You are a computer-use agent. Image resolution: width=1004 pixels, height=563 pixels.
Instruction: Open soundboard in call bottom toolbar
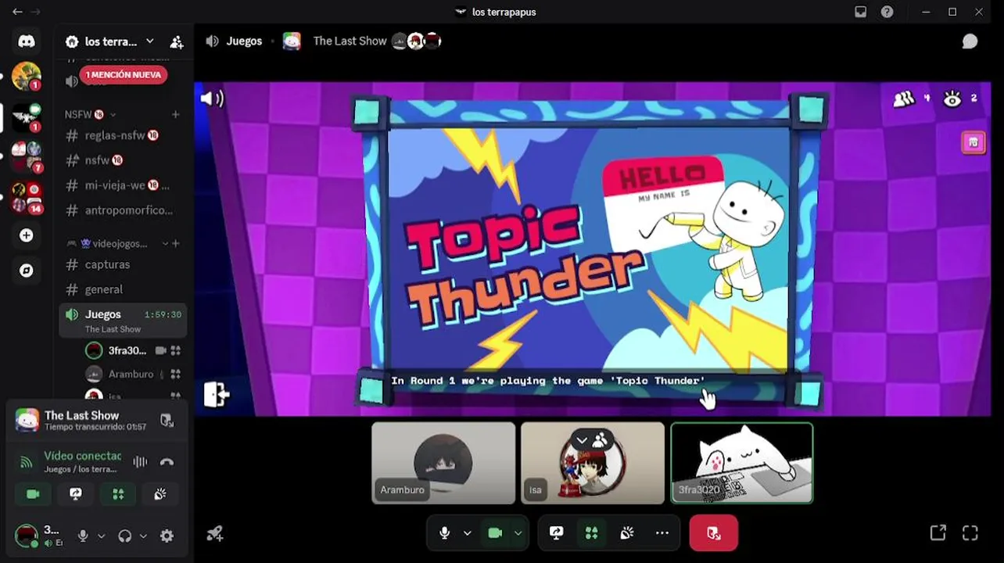pyautogui.click(x=626, y=533)
